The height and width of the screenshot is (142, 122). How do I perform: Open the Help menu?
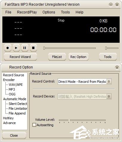coord(80,12)
